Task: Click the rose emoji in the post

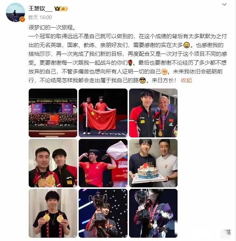Action: point(130,63)
